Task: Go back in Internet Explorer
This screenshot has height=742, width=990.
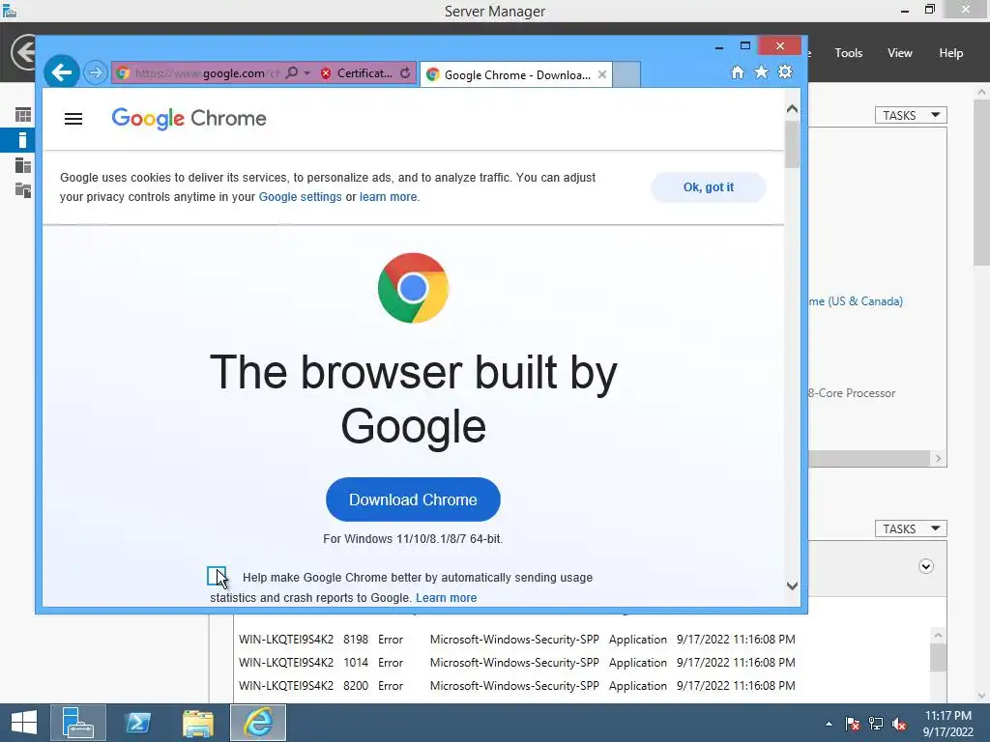Action: coord(61,72)
